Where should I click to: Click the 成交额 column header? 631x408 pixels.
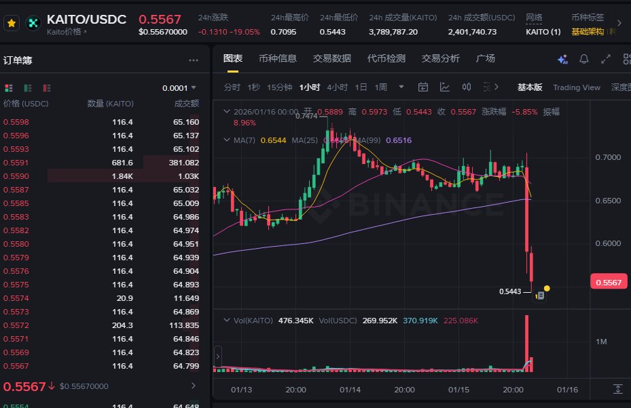(x=186, y=104)
